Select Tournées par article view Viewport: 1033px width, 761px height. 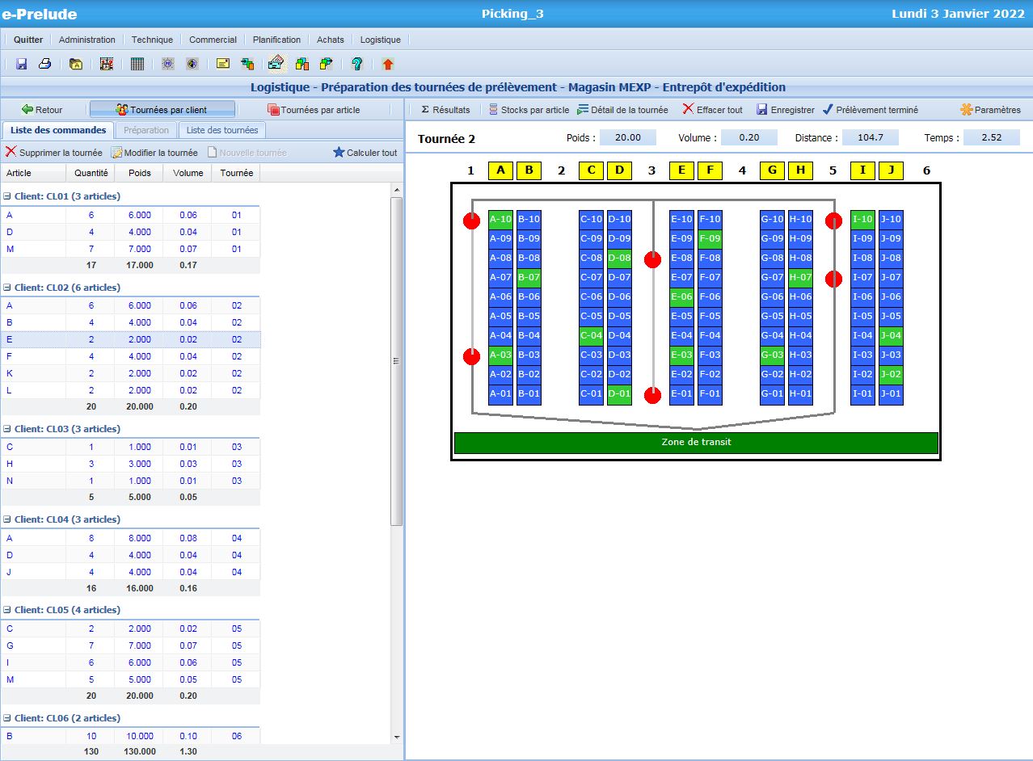(314, 110)
